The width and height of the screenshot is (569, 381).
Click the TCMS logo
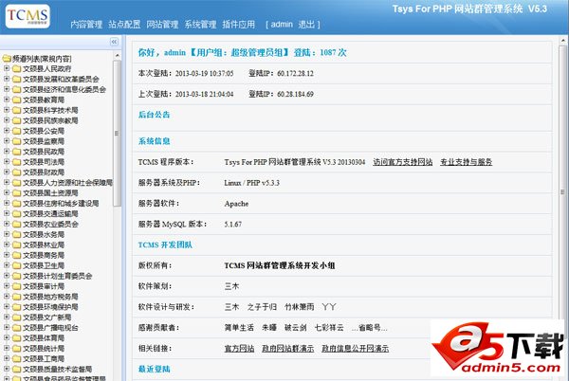tap(28, 16)
